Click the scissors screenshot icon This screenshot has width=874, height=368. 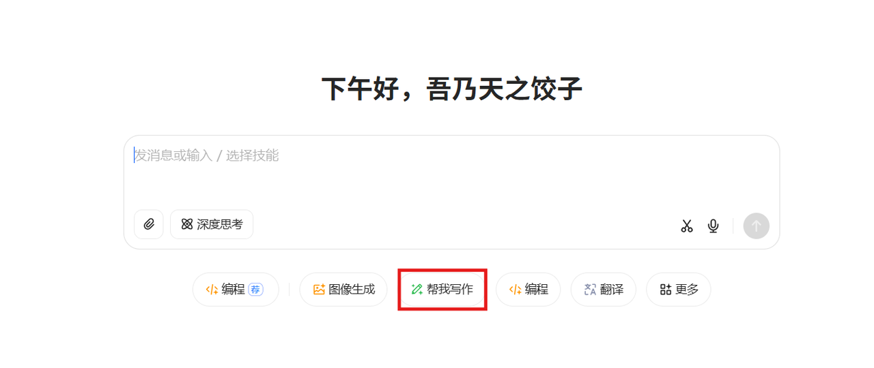click(x=686, y=226)
